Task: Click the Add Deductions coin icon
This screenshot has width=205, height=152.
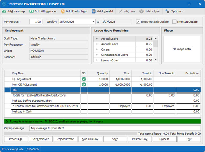Action: click(x=63, y=12)
